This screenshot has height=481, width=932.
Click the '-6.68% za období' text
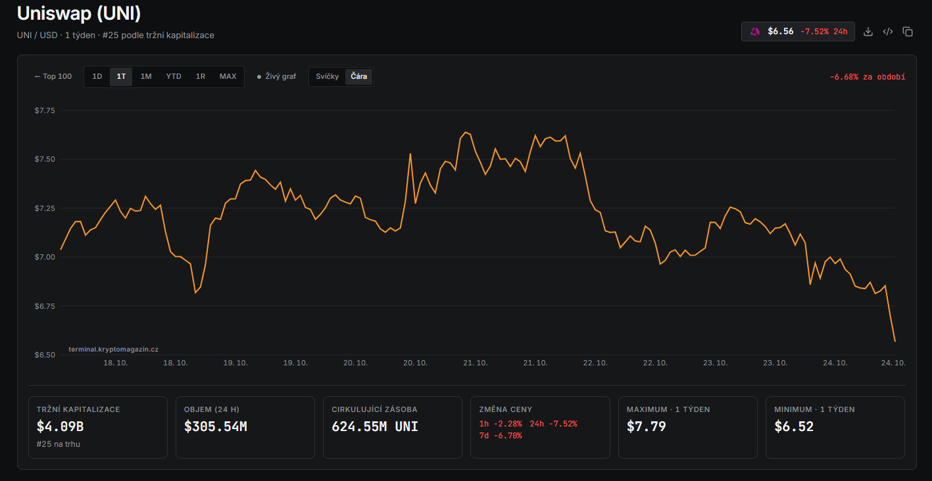click(868, 77)
